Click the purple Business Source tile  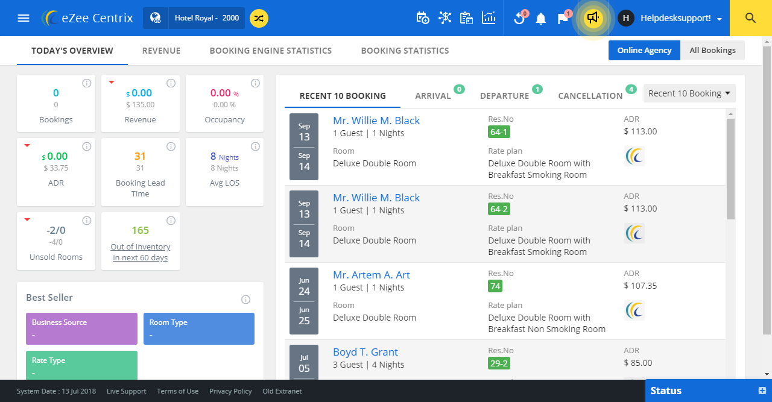pyautogui.click(x=81, y=328)
